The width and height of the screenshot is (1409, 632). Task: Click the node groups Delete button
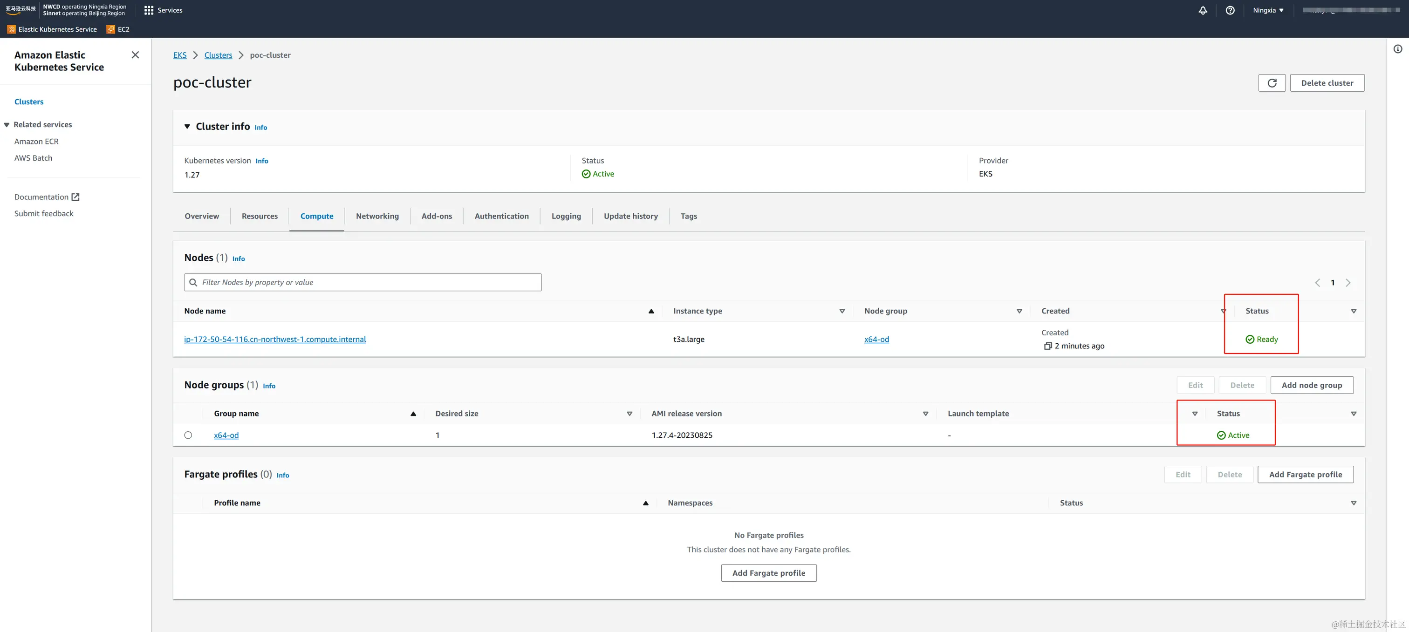[1242, 385]
